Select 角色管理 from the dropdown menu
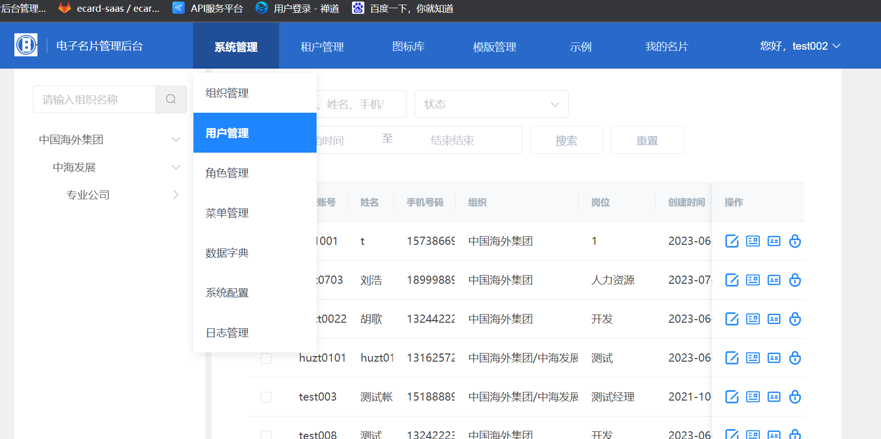The width and height of the screenshot is (881, 439). tap(255, 173)
